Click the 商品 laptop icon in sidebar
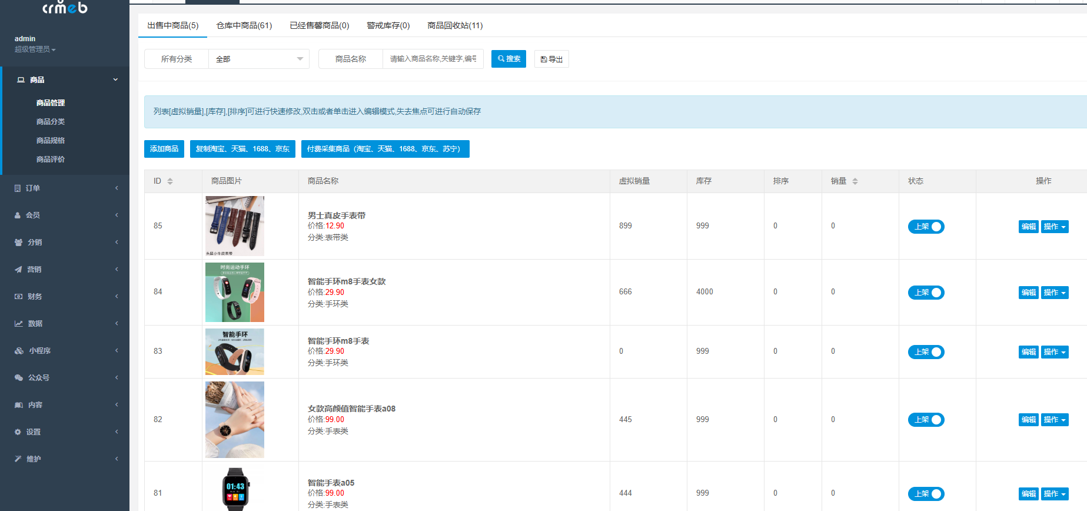The width and height of the screenshot is (1087, 511). pyautogui.click(x=21, y=79)
